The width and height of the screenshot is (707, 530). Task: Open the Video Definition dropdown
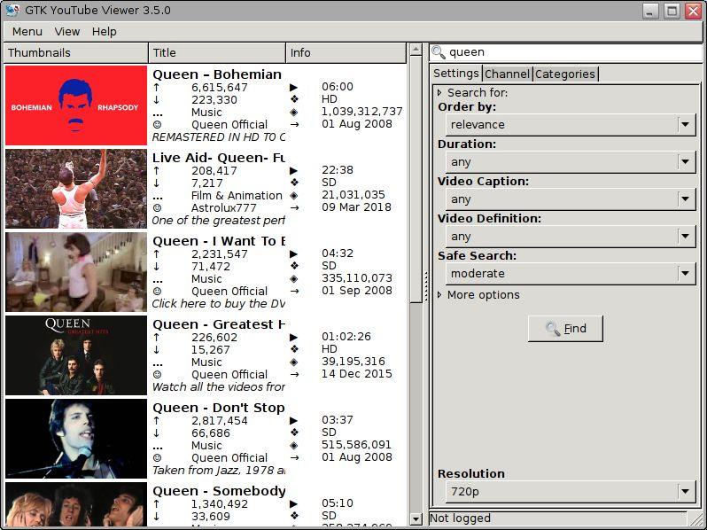(571, 236)
